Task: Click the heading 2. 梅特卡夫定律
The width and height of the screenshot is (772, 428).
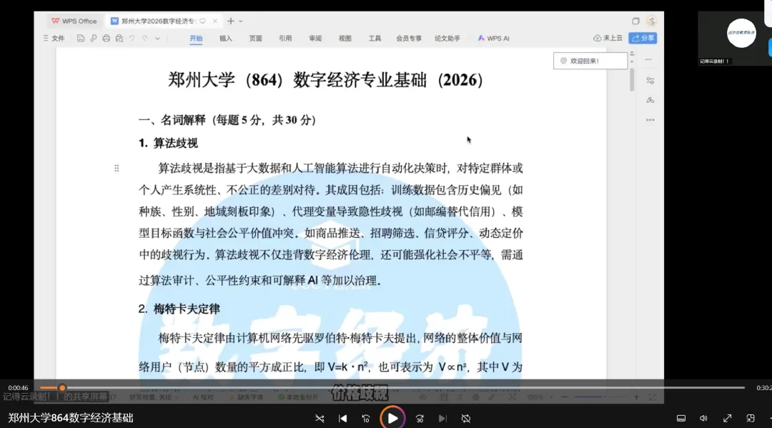Action: coord(179,309)
